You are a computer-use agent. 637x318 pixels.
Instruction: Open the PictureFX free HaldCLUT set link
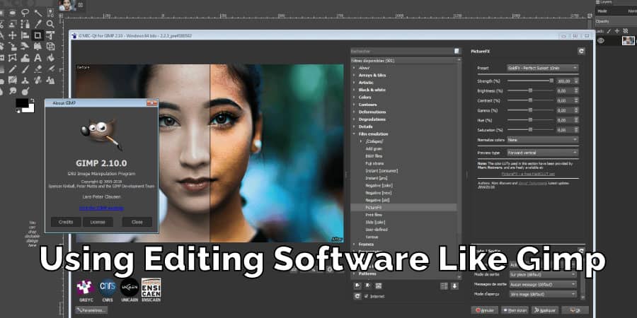tap(528, 174)
